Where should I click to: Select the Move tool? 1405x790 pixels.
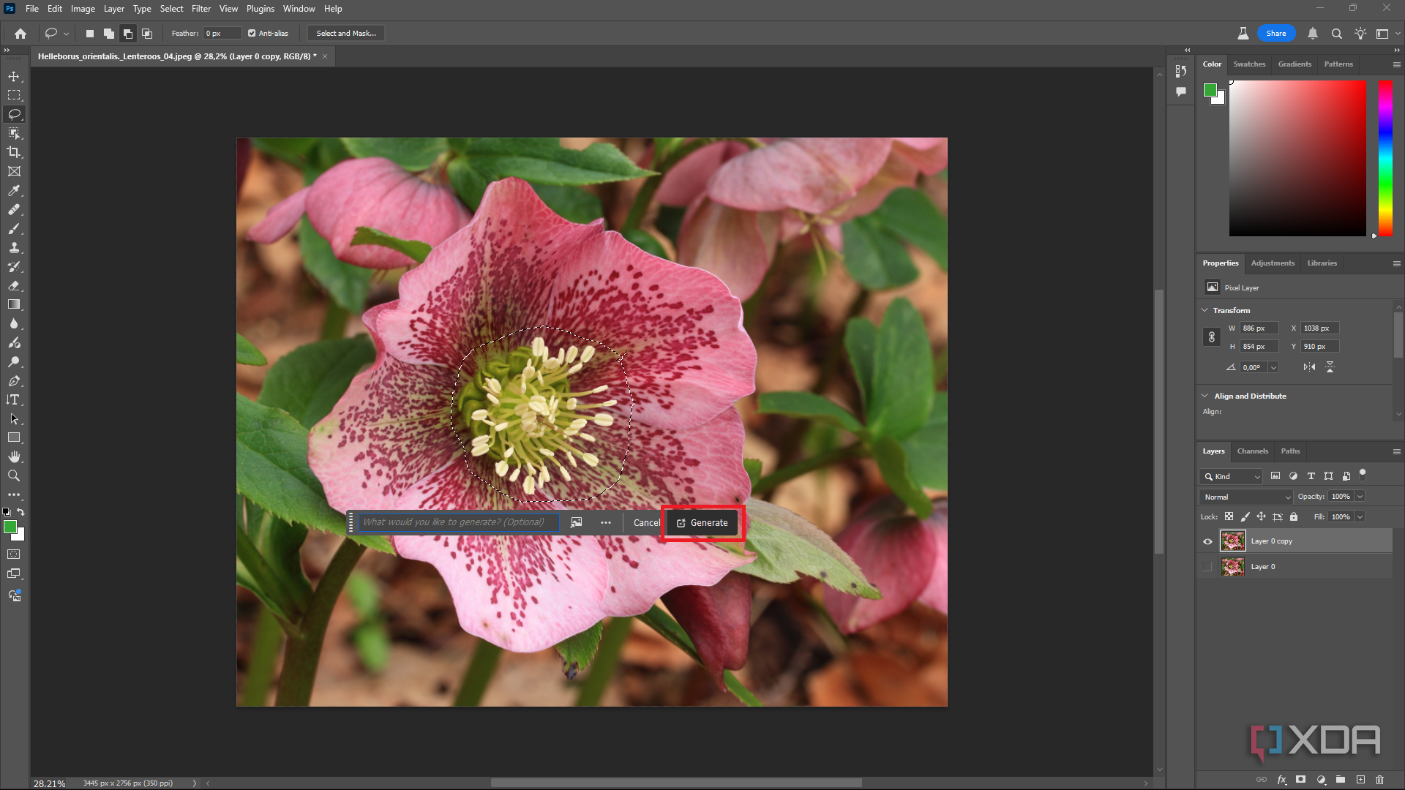pyautogui.click(x=14, y=76)
